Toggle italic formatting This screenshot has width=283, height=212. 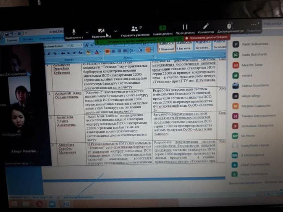click(x=49, y=53)
